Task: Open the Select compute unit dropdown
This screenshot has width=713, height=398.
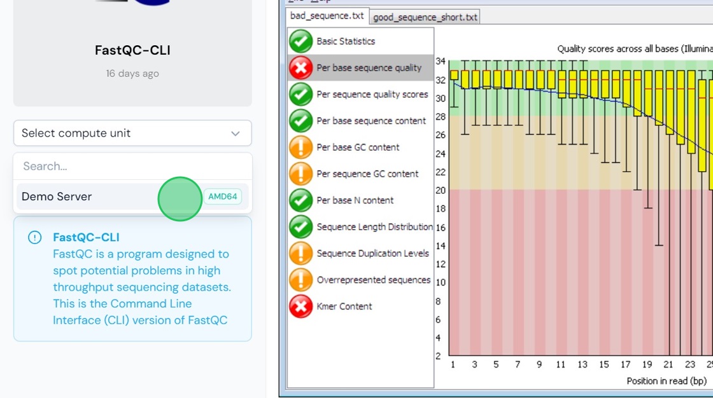Action: click(x=132, y=133)
